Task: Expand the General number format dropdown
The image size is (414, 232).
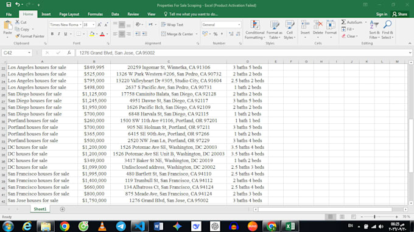Action: coord(239,25)
